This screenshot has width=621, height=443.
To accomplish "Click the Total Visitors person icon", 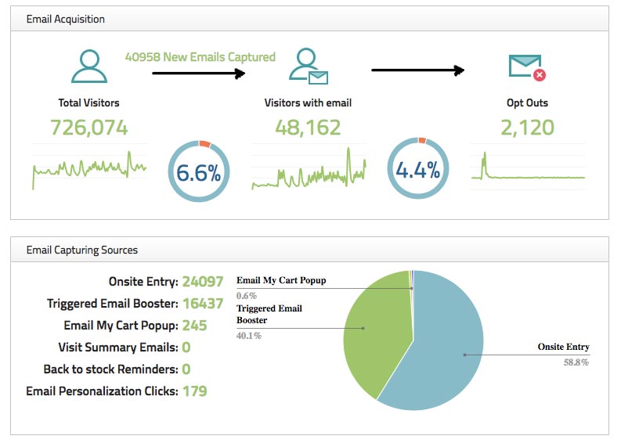I will click(x=88, y=67).
